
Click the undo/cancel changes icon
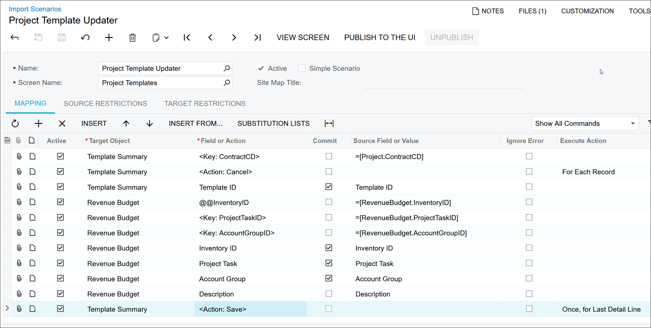85,38
